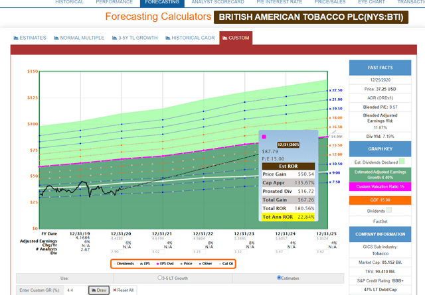Click the Tot Ann ROR 22.84% row

pos(288,217)
